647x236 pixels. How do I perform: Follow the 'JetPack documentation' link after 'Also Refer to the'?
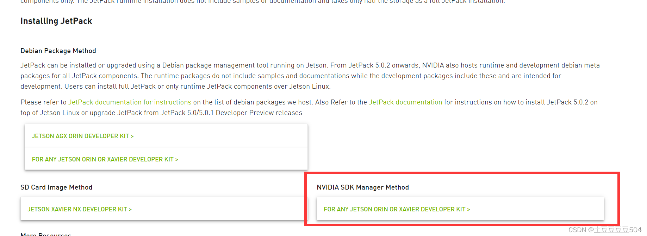[405, 102]
